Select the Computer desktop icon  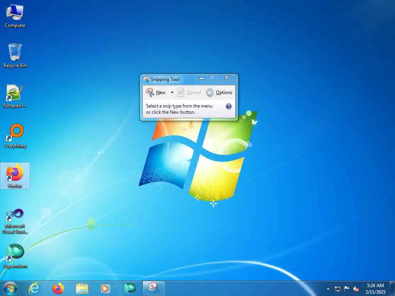(15, 16)
